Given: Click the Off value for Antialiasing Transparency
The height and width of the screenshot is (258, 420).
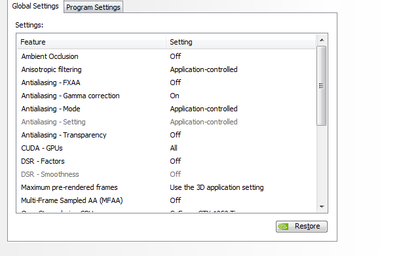Looking at the screenshot, I should [176, 135].
